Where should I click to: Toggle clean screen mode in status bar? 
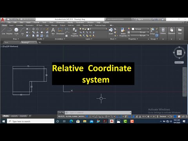point(183,116)
